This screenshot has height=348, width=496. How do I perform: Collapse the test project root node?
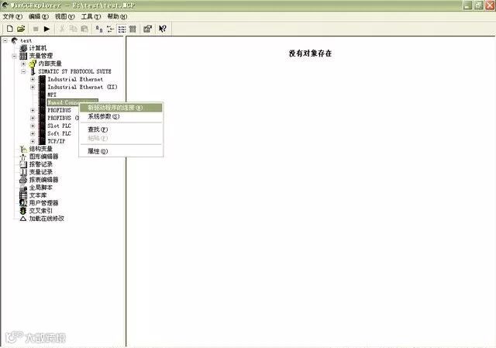point(5,41)
